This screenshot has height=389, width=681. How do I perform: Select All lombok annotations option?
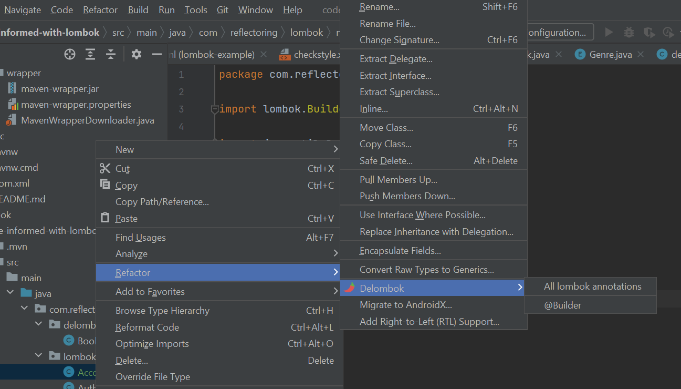click(592, 286)
